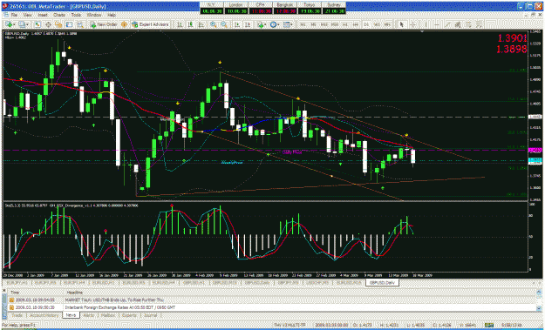This screenshot has height=330, width=545.
Task: Open the Profiles toolbar icon
Action: pos(22,24)
